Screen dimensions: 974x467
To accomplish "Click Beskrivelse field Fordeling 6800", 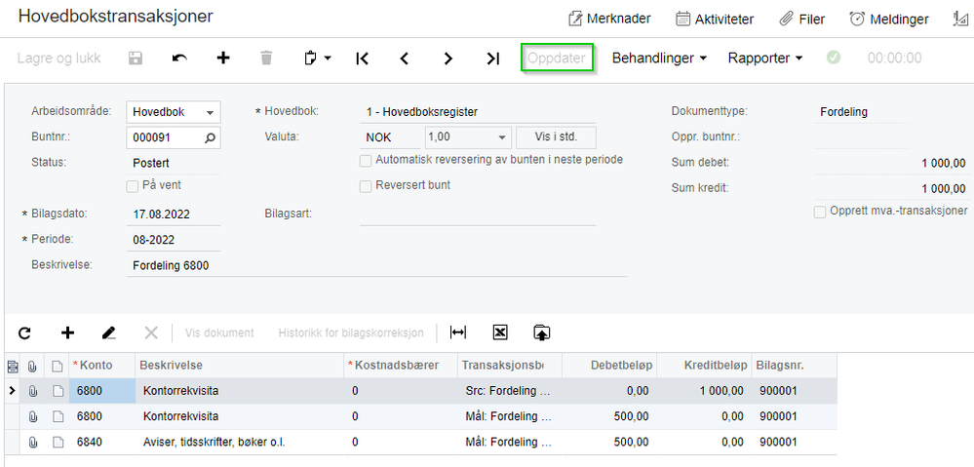I will 376,266.
